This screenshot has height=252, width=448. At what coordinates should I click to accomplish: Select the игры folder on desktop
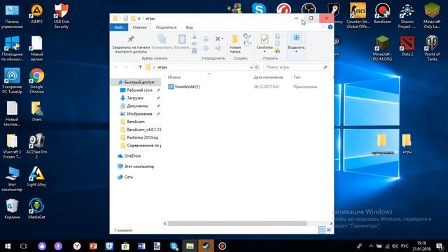pos(407,144)
